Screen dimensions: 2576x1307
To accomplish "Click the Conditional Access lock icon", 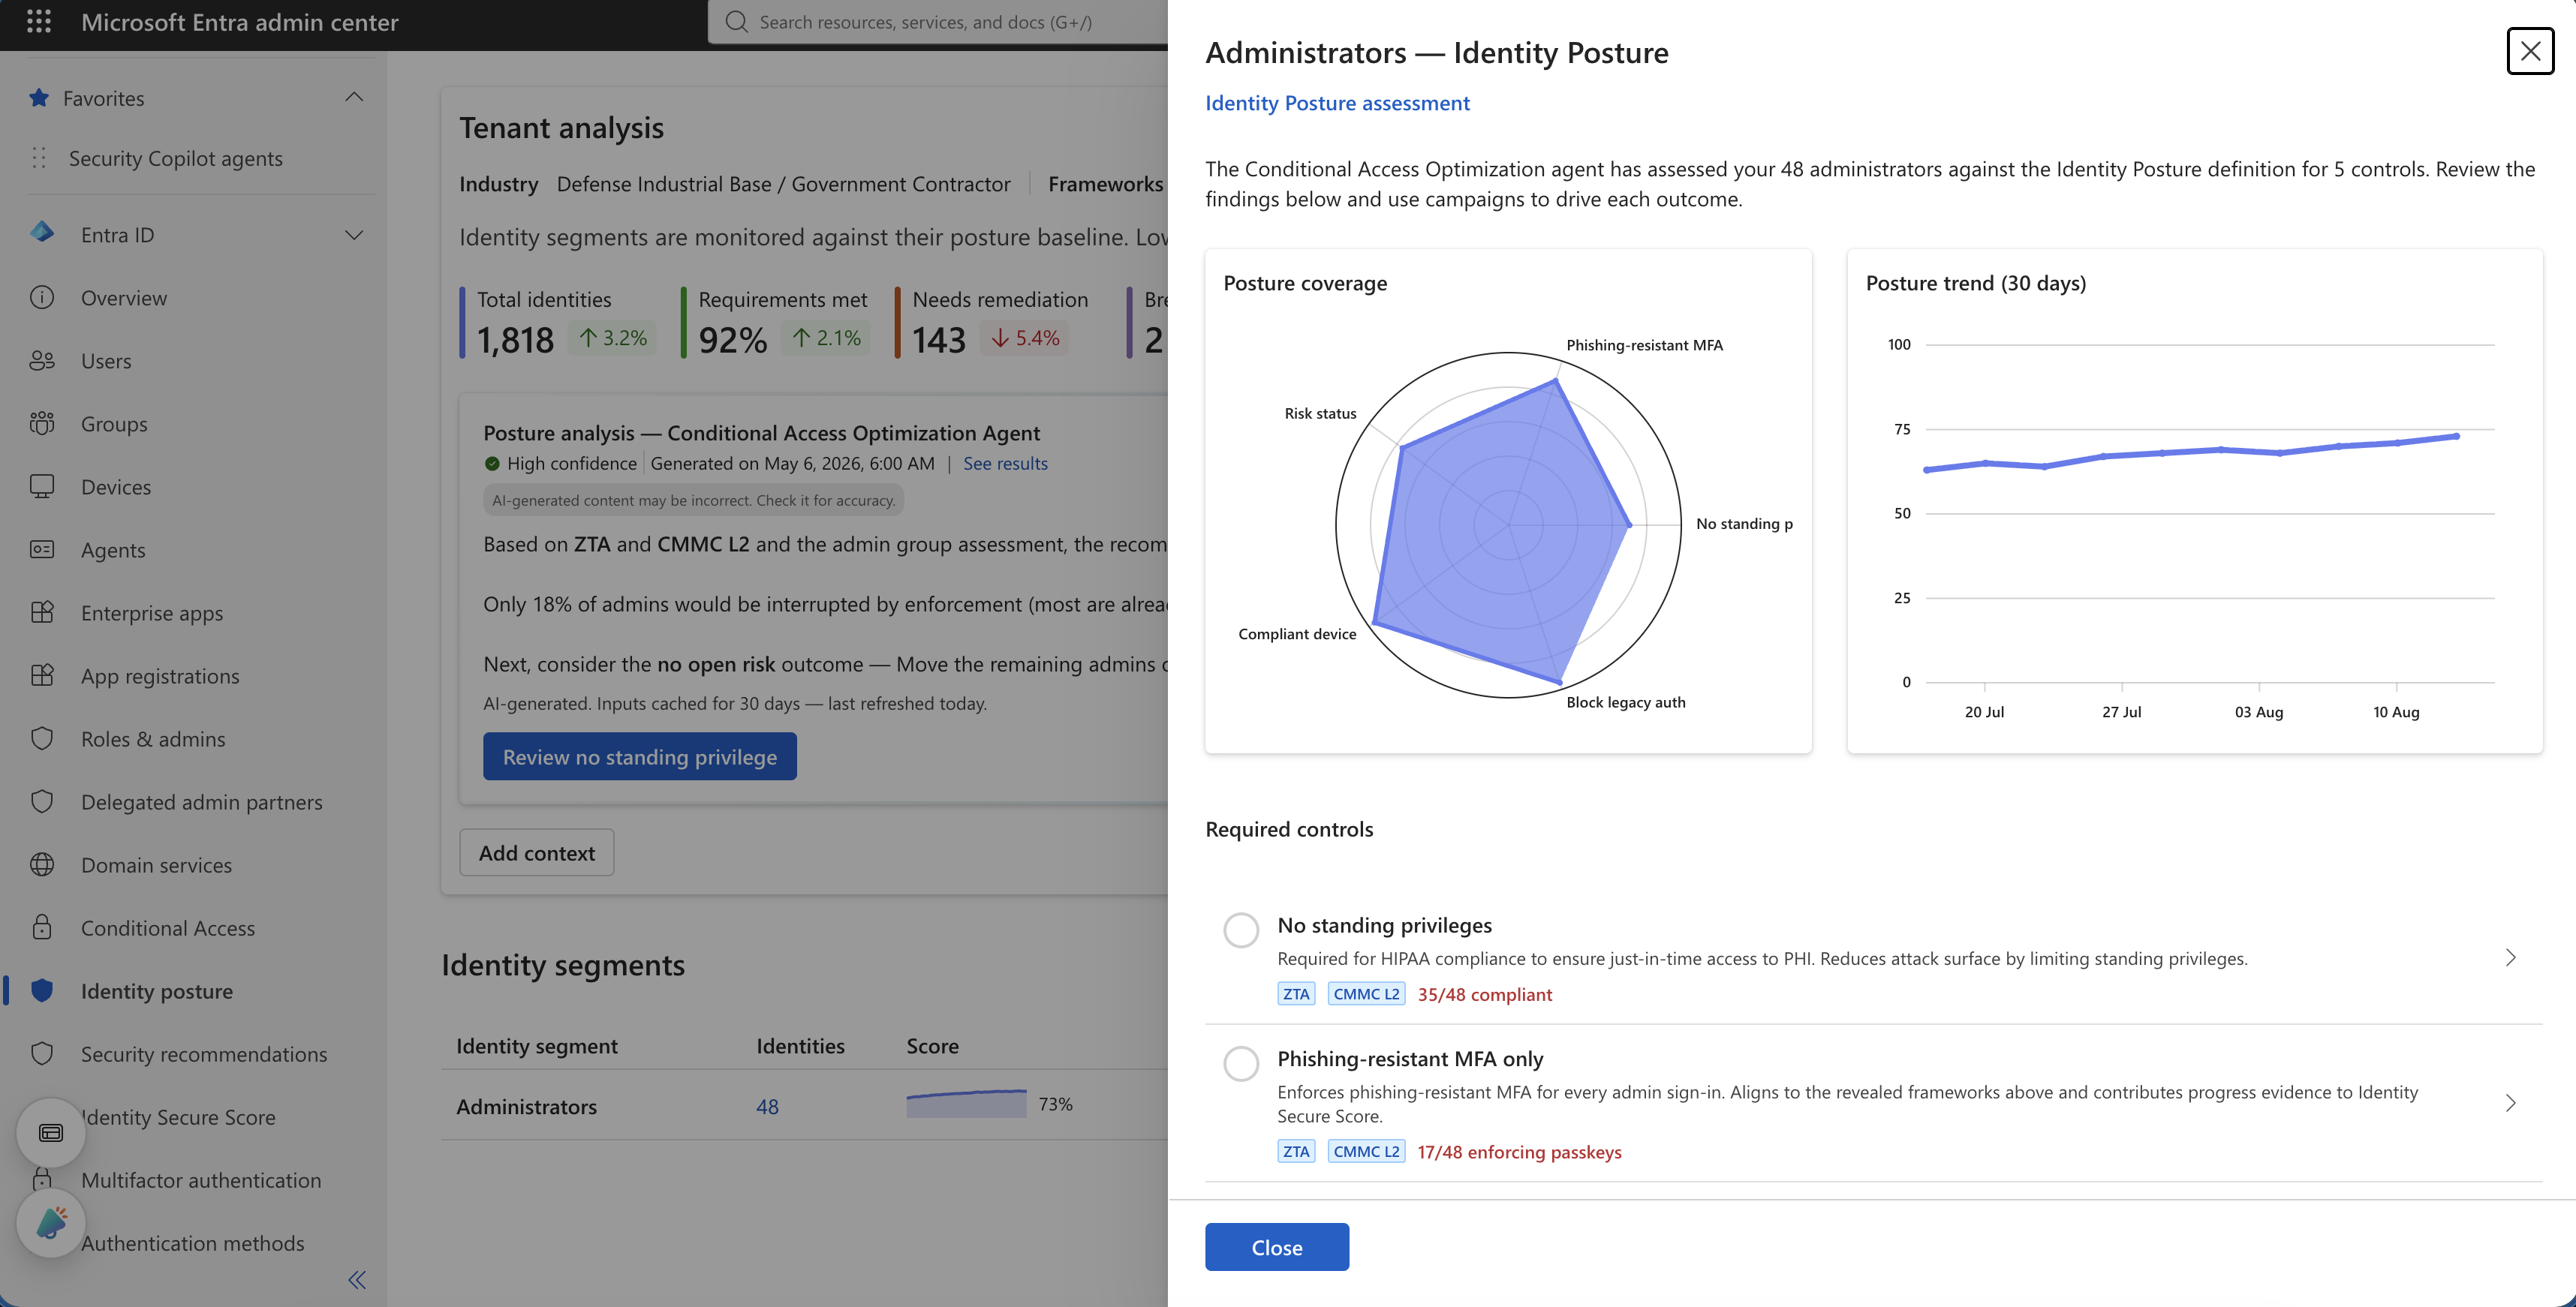I will click(42, 927).
